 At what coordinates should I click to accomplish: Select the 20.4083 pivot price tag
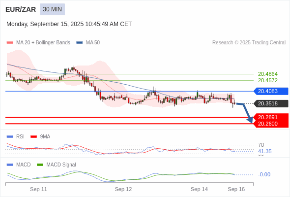point(271,91)
